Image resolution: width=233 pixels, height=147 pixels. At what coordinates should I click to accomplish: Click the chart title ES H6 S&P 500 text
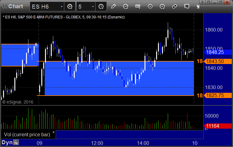point(64,17)
